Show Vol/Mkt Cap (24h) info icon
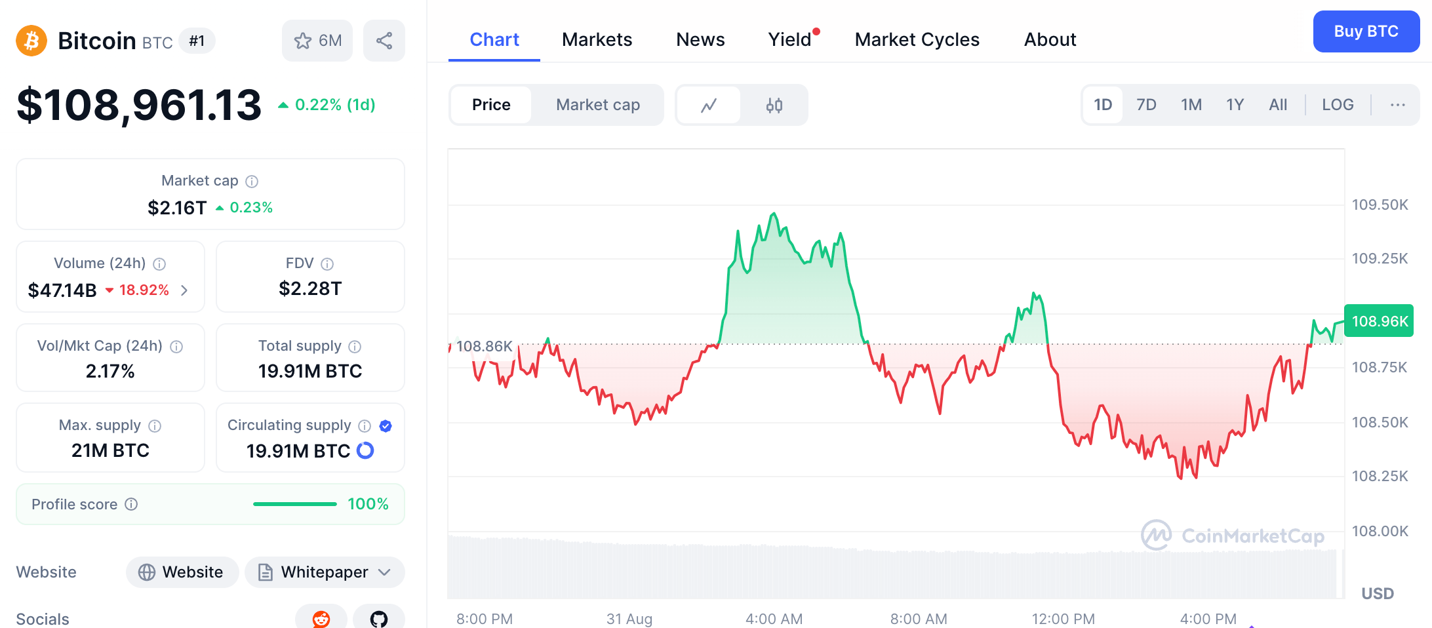Viewport: 1432px width, 628px height. [x=176, y=346]
